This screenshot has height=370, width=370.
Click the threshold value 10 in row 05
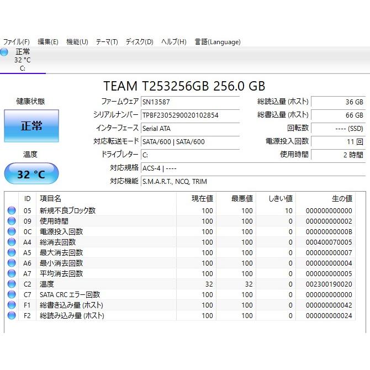tap(289, 211)
